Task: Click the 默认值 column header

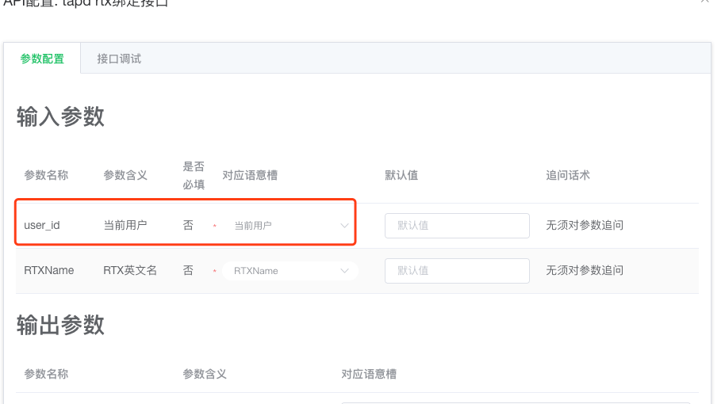Action: [401, 175]
